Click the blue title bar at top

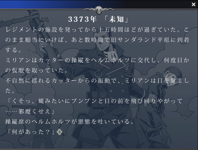pyautogui.click(x=95, y=4)
